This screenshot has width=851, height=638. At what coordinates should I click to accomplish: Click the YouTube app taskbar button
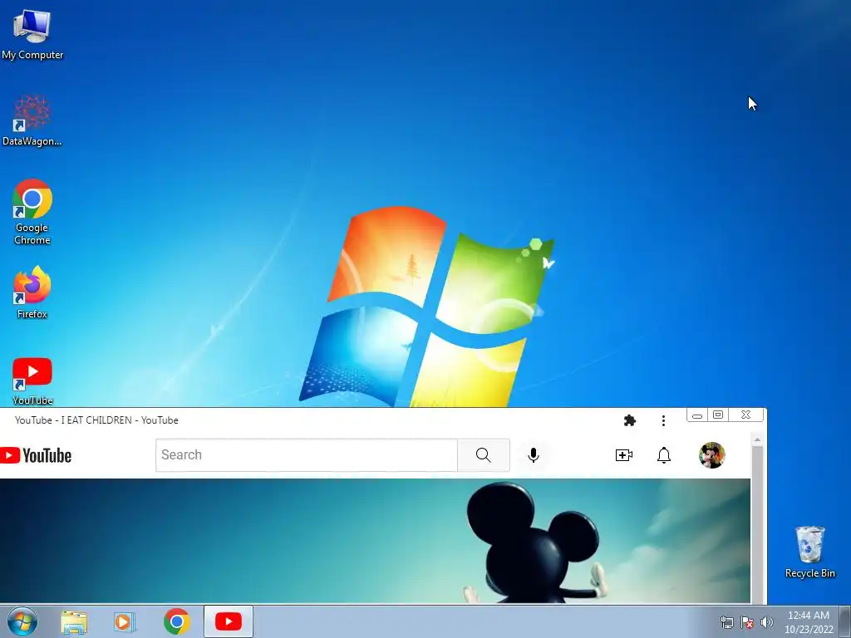coord(229,621)
